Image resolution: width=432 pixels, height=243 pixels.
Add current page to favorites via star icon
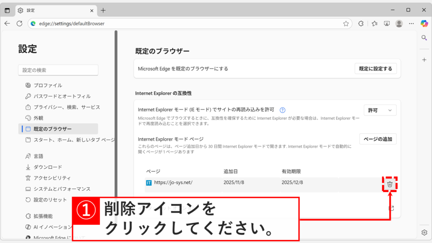(346, 23)
